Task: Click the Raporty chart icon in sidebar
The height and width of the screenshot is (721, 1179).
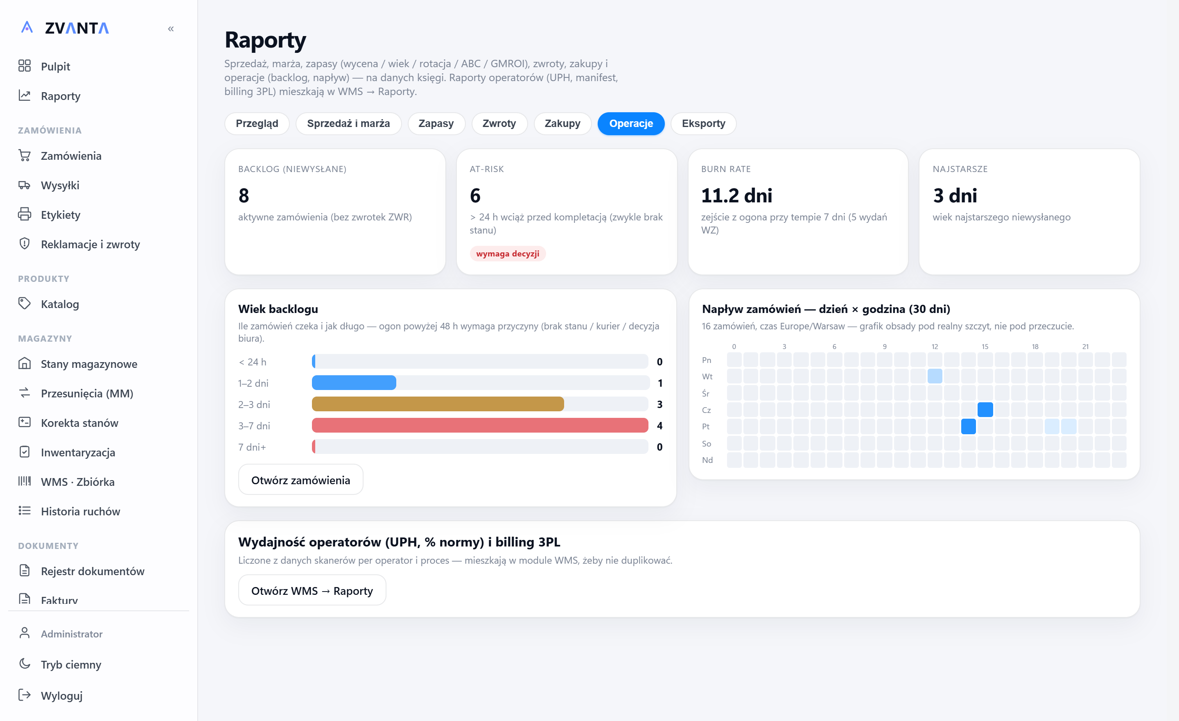Action: 25,96
